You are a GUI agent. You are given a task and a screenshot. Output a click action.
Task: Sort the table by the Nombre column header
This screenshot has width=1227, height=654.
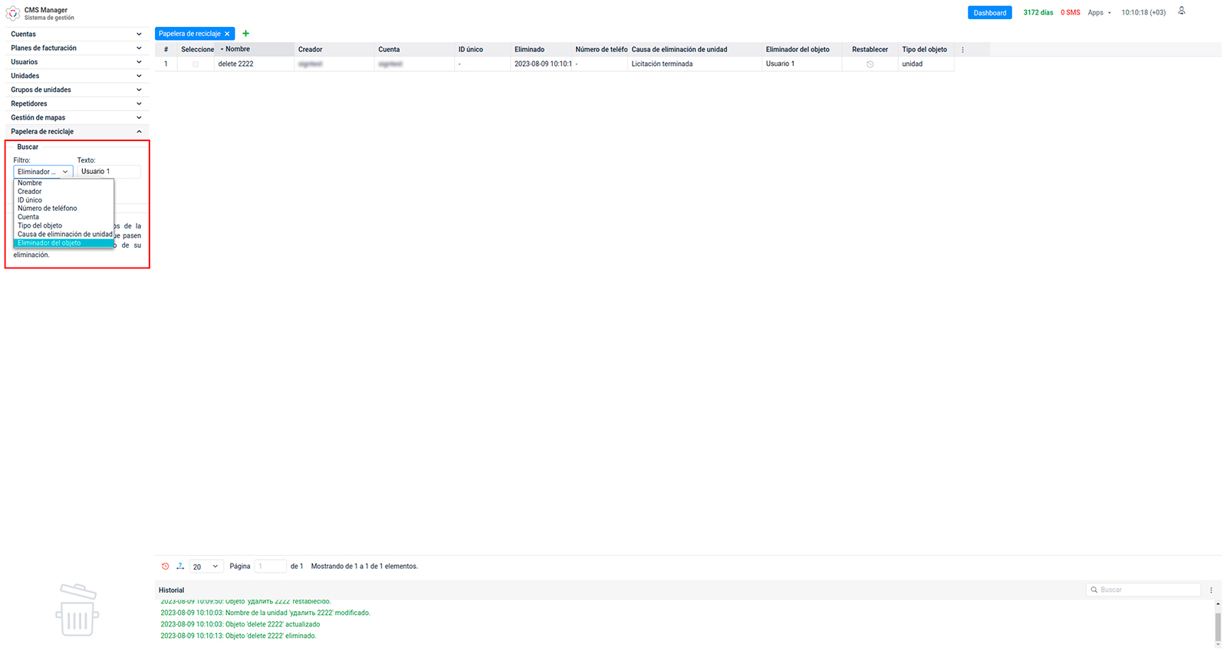click(x=238, y=50)
